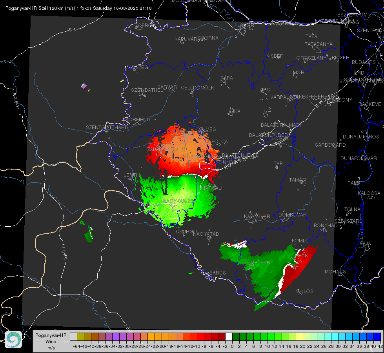Screen dimensions: 384x353
Task: Click the SARVAR city label
Action: coord(167,87)
